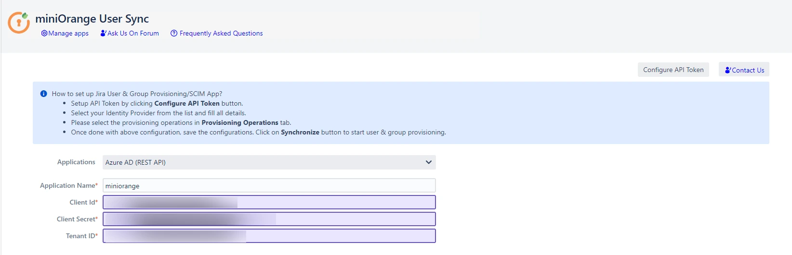
Task: Click the question mark icon beside FAQ link
Action: (174, 33)
